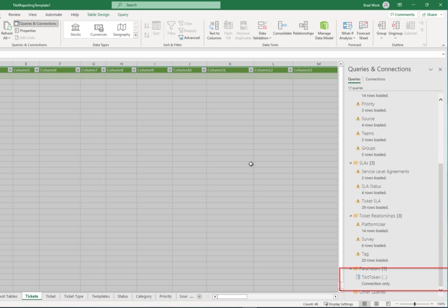
Task: Open the Column12 filter dropdown
Action: coord(290,70)
